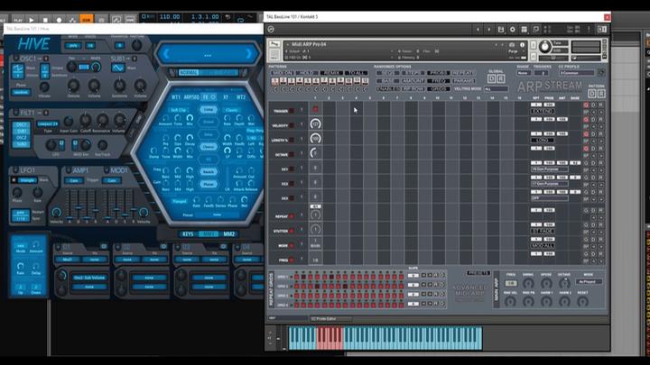Open Hive AMP1 Gate trigger dropdown
650x365 pixels.
click(74, 181)
